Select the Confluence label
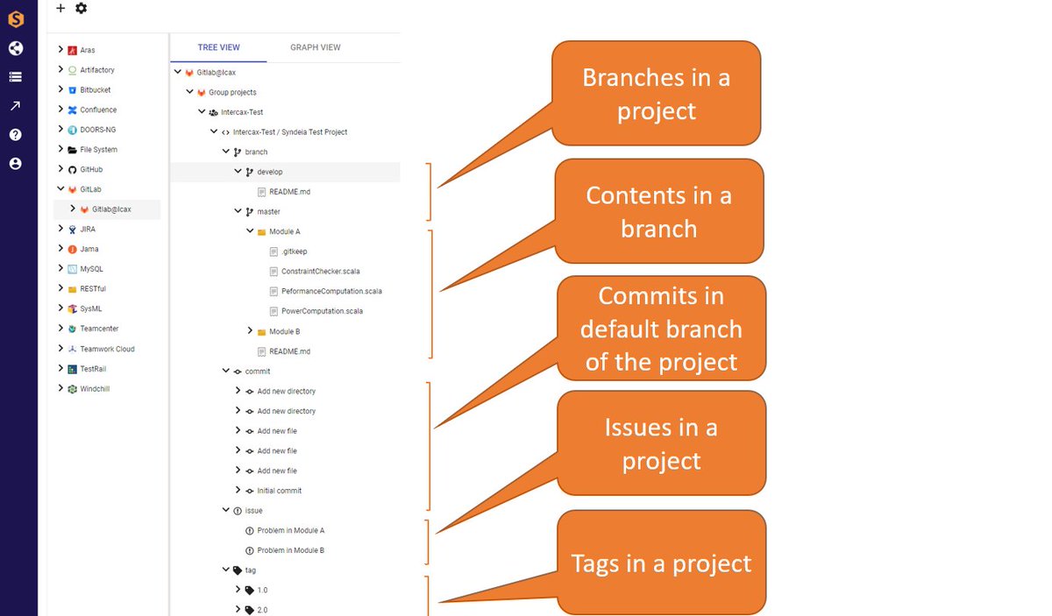1052x616 pixels. point(98,110)
